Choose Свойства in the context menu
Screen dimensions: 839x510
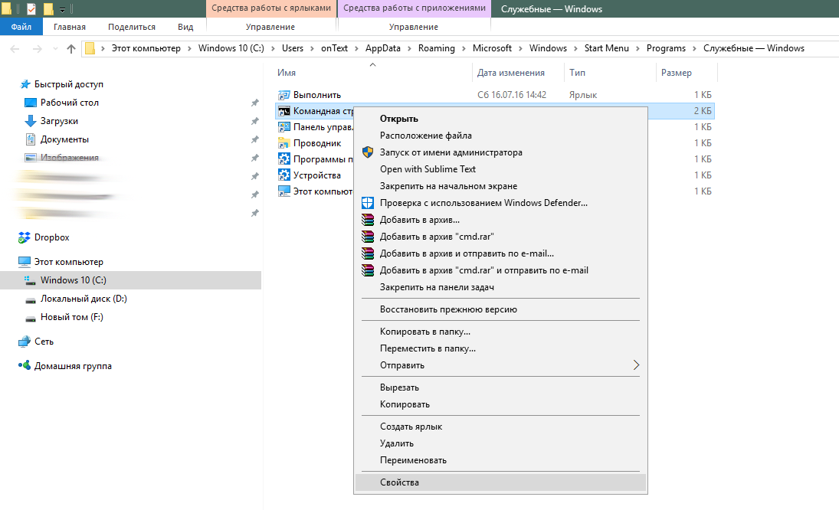tap(500, 482)
